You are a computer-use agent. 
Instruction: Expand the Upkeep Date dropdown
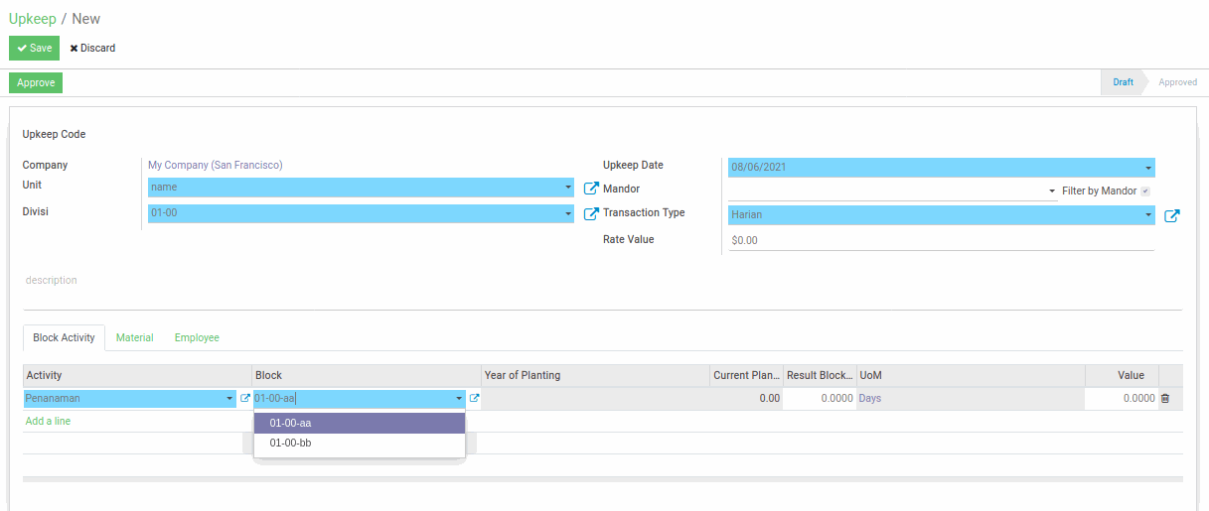click(1149, 168)
